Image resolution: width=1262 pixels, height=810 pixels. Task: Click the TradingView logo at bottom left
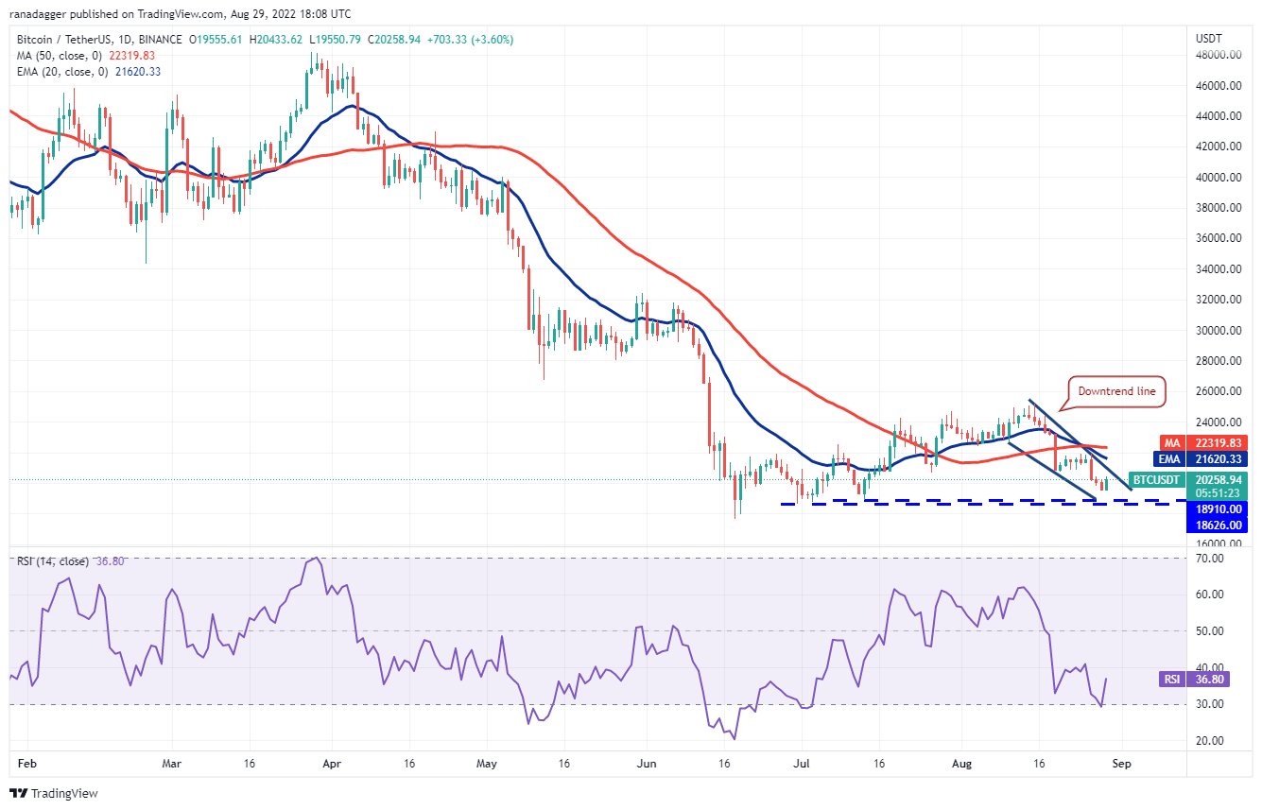54,793
